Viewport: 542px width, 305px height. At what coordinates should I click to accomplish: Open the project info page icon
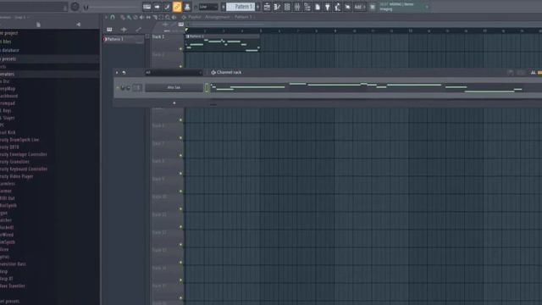pyautogui.click(x=318, y=7)
